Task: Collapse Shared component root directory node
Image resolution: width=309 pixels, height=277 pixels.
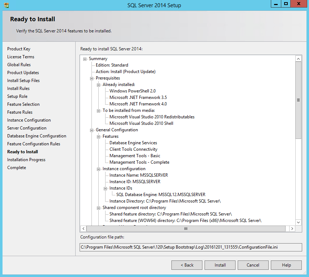Action: pyautogui.click(x=99, y=208)
